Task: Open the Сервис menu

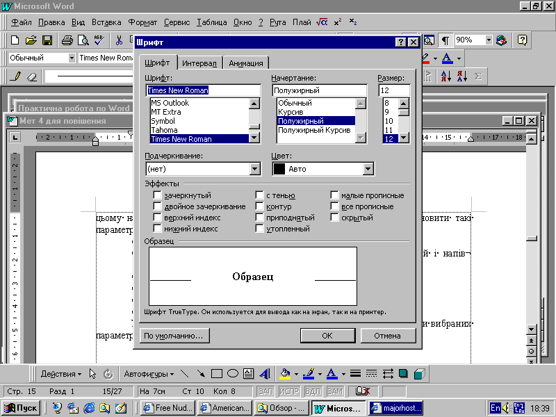Action: pos(177,22)
